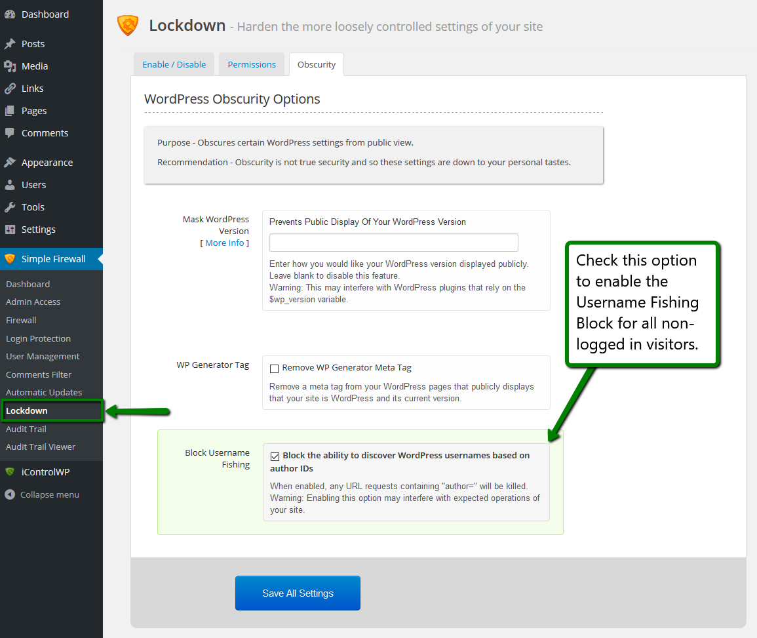Click the Block ability to discover usernames label
The height and width of the screenshot is (638, 757).
pyautogui.click(x=400, y=462)
